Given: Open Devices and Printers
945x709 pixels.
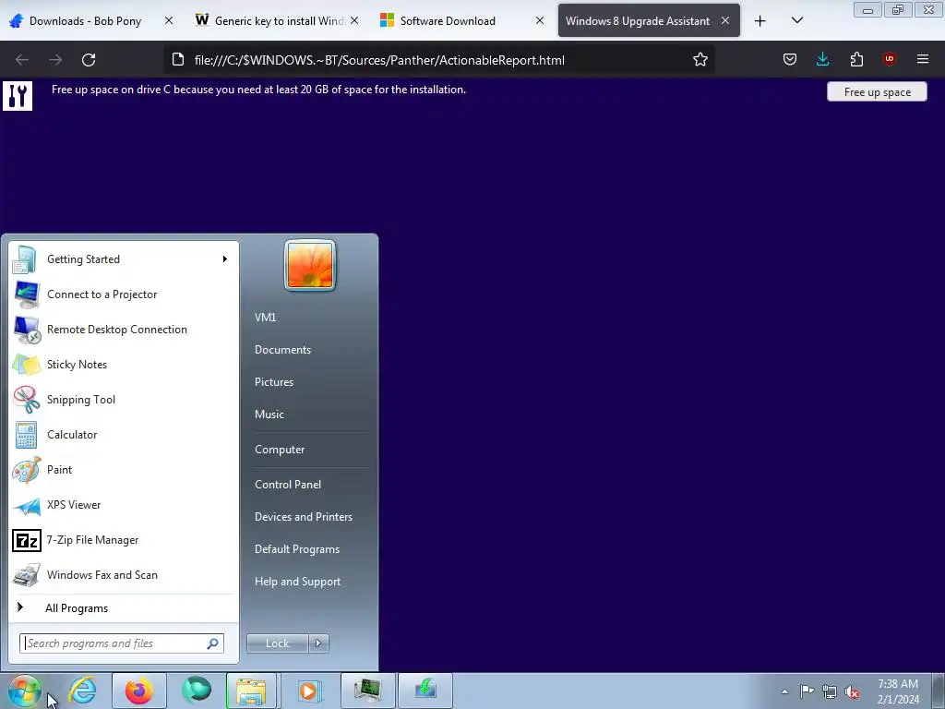Looking at the screenshot, I should (x=303, y=517).
